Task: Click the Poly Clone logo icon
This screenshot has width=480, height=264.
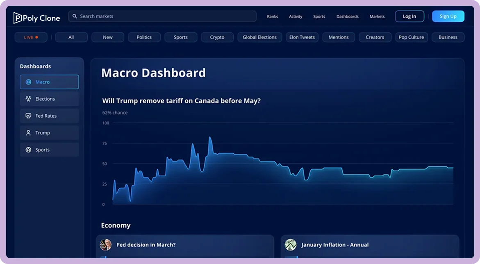Action: tap(18, 18)
